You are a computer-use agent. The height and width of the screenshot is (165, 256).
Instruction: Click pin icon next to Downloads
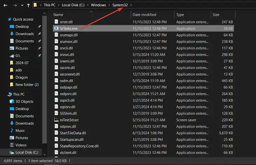39,34
